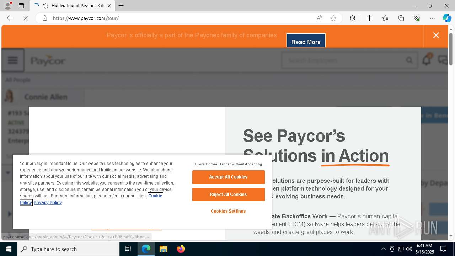This screenshot has height=256, width=455.
Task: Click Accept All Cookies
Action: (228, 177)
